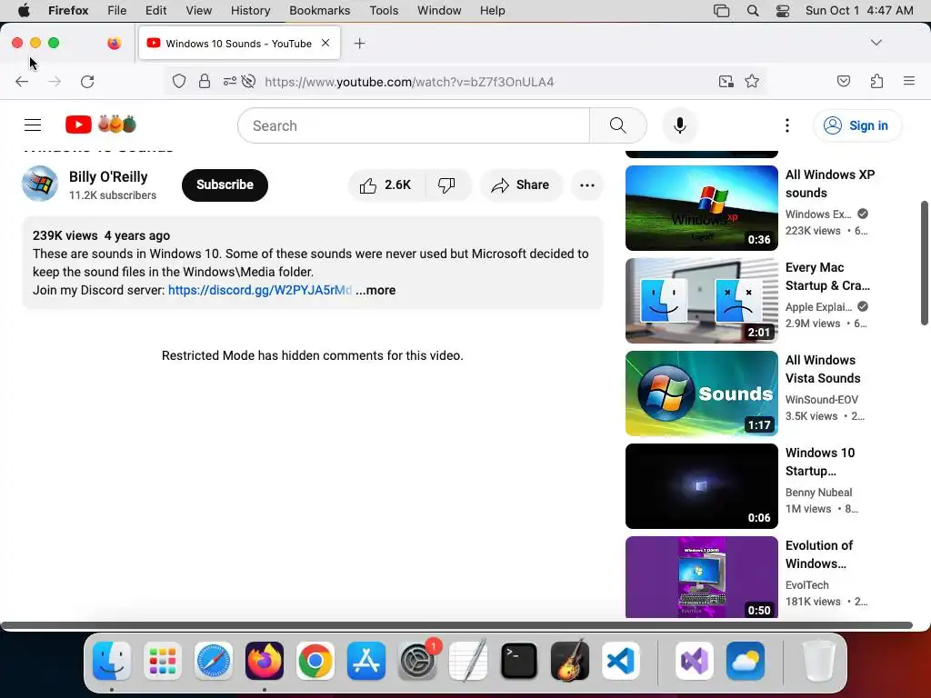The width and height of the screenshot is (931, 698).
Task: Dislike the video with thumbs down
Action: [x=446, y=185]
